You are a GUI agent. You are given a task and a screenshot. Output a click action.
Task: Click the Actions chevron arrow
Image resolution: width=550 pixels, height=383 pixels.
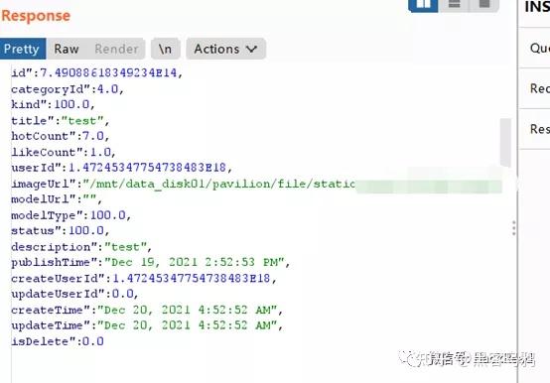(x=251, y=49)
